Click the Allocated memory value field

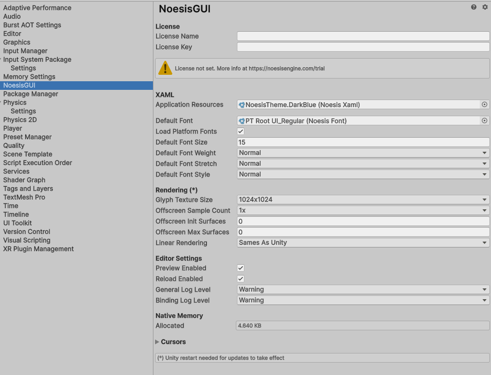point(362,326)
